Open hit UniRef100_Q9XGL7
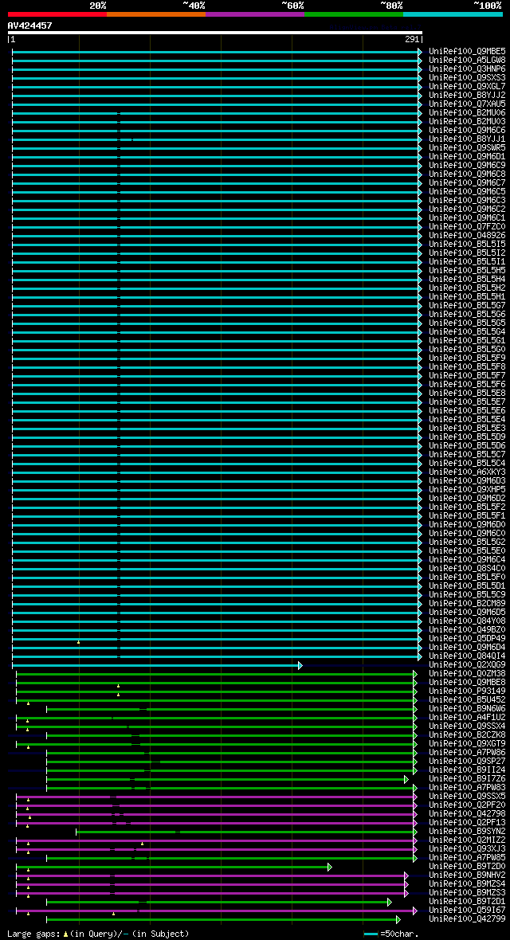This screenshot has height=940, width=510. point(468,86)
